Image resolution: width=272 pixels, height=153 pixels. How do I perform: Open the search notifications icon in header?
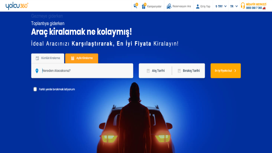click(135, 6)
